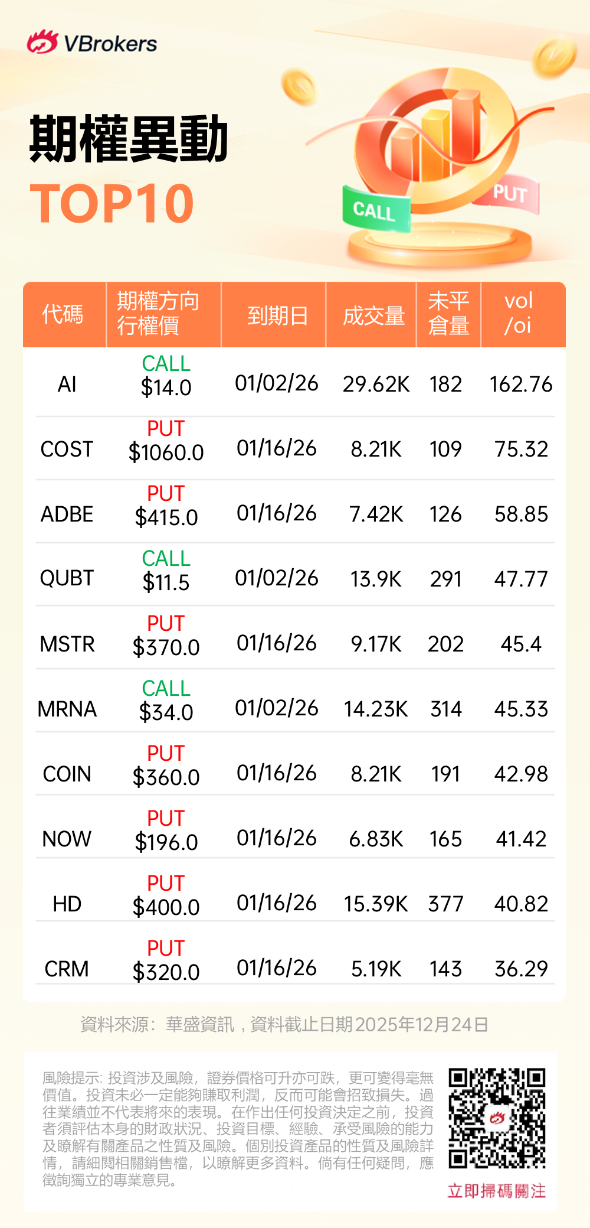Click the 立即掃碼關注 link
Screen dimensions: 590x1228
[x=497, y=1191]
